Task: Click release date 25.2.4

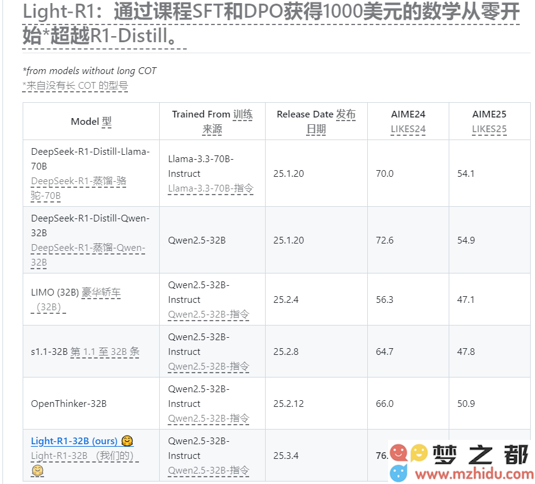Action: (x=286, y=299)
